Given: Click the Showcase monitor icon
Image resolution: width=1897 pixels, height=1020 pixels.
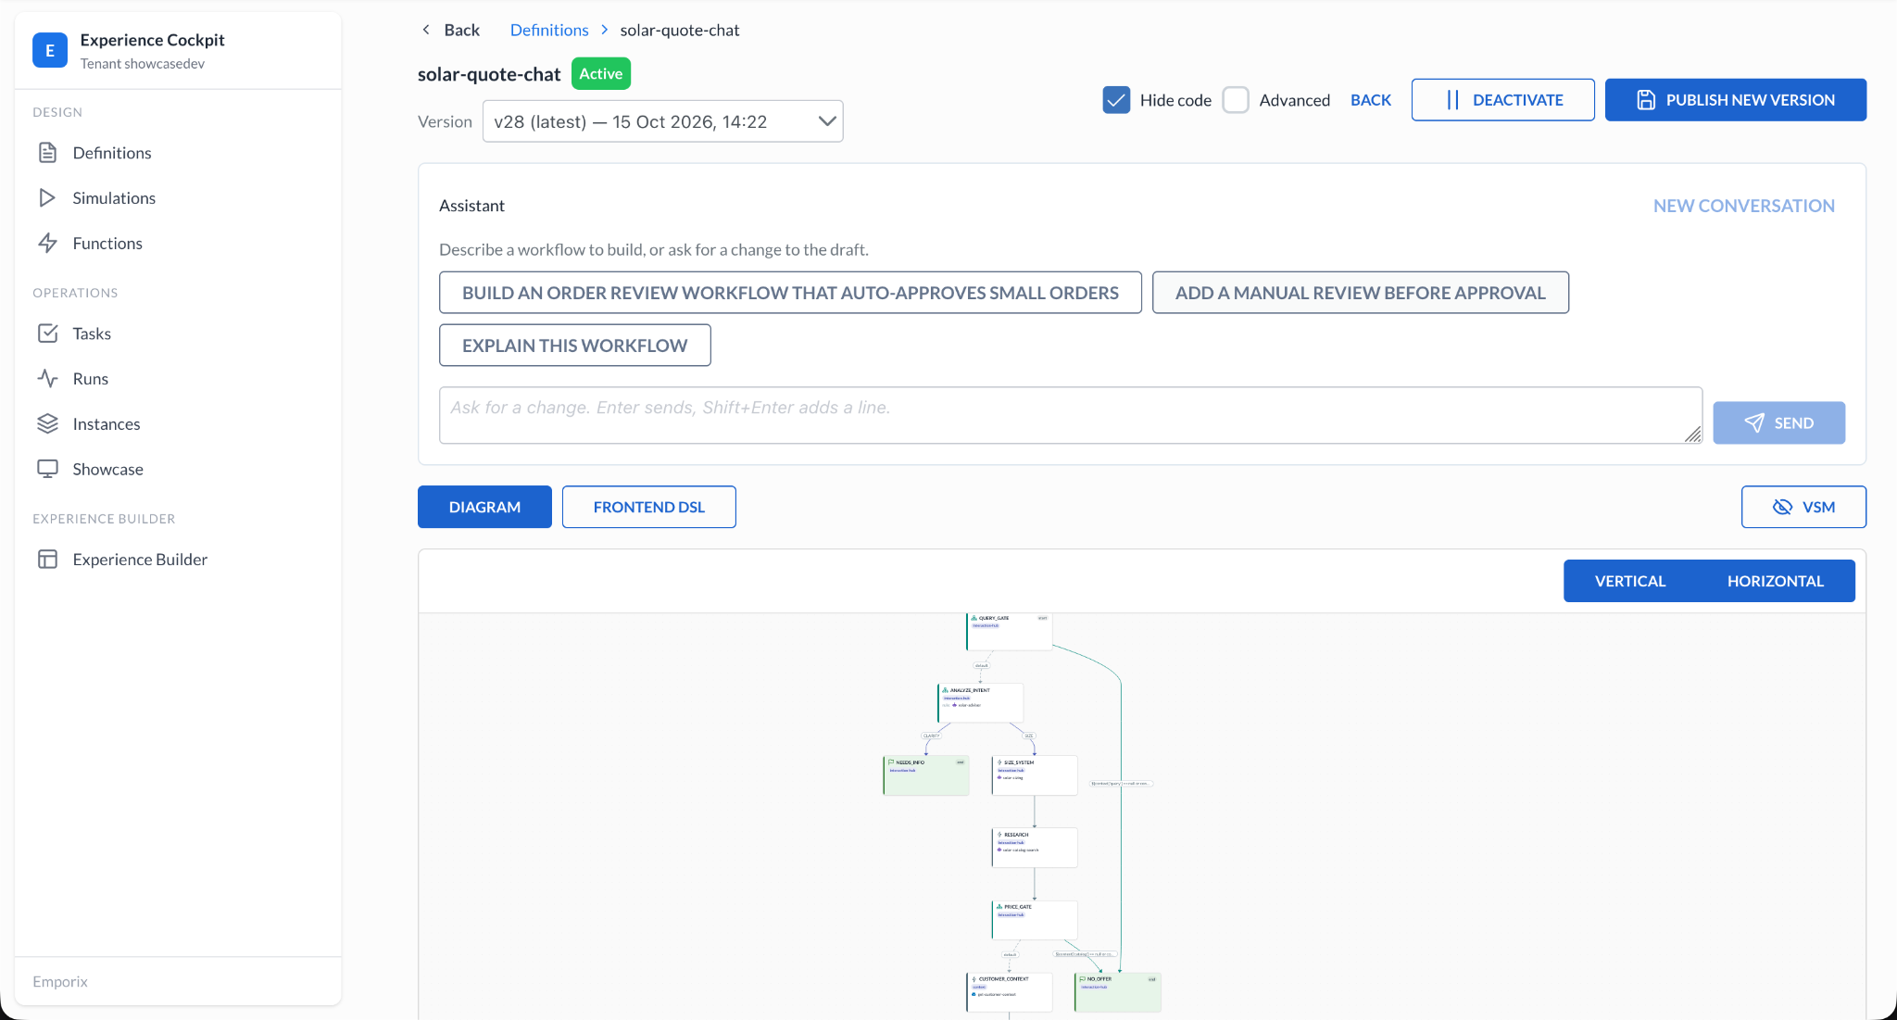Looking at the screenshot, I should pos(48,470).
